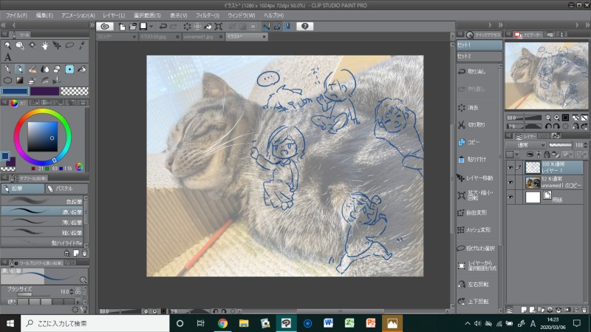
Task: Toggle snap to ruler in toolbar
Action: [x=266, y=27]
